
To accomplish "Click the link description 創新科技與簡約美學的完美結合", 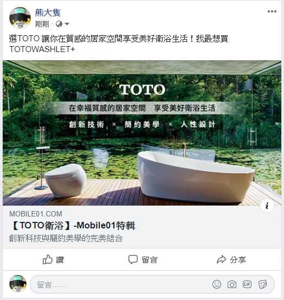I will click(x=66, y=238).
